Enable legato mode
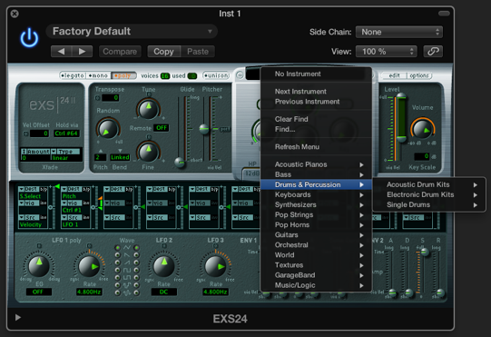Viewport: 491px width, 337px height. (x=73, y=75)
